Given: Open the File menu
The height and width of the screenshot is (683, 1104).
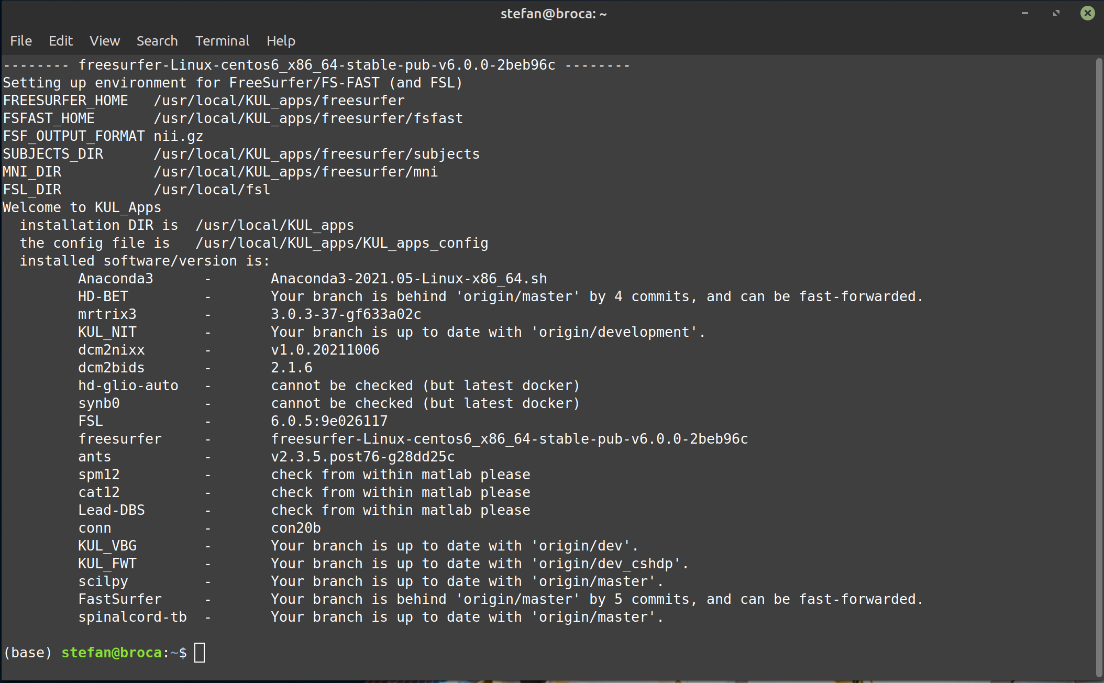Looking at the screenshot, I should point(20,41).
